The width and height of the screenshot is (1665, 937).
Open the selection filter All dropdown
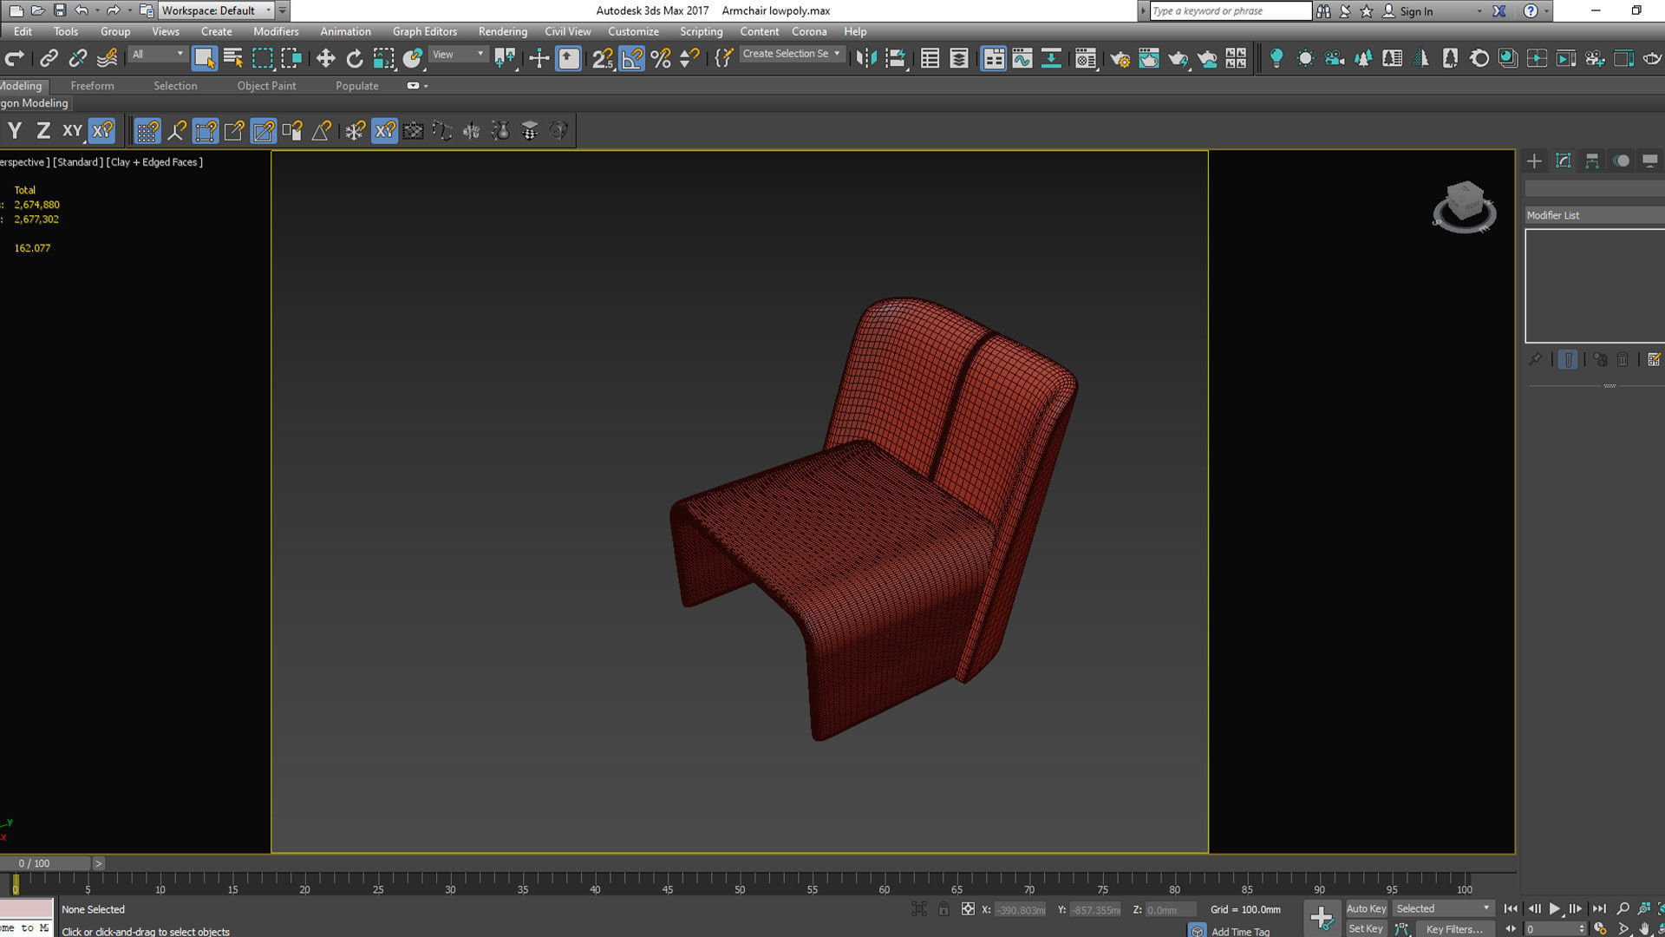[159, 55]
